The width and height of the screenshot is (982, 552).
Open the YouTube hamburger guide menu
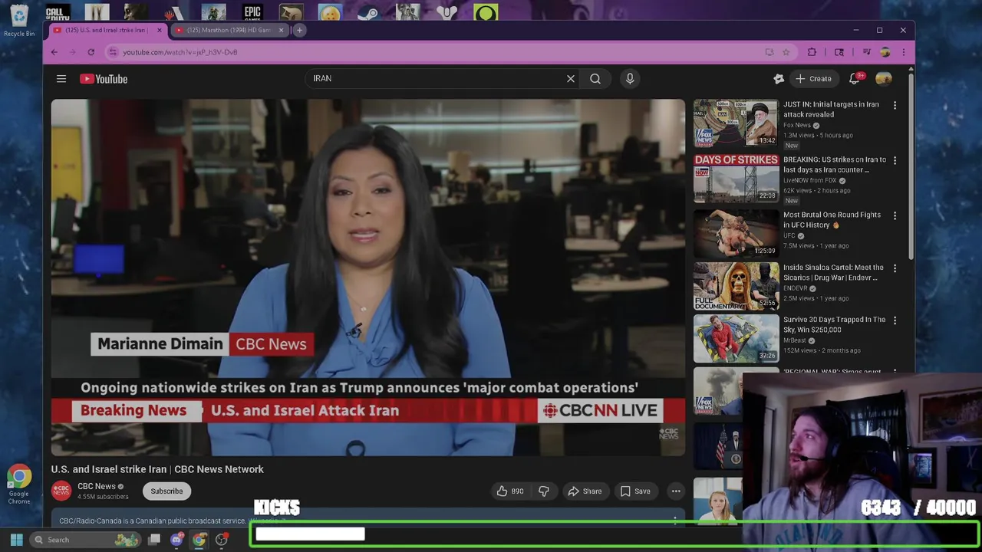coord(61,78)
